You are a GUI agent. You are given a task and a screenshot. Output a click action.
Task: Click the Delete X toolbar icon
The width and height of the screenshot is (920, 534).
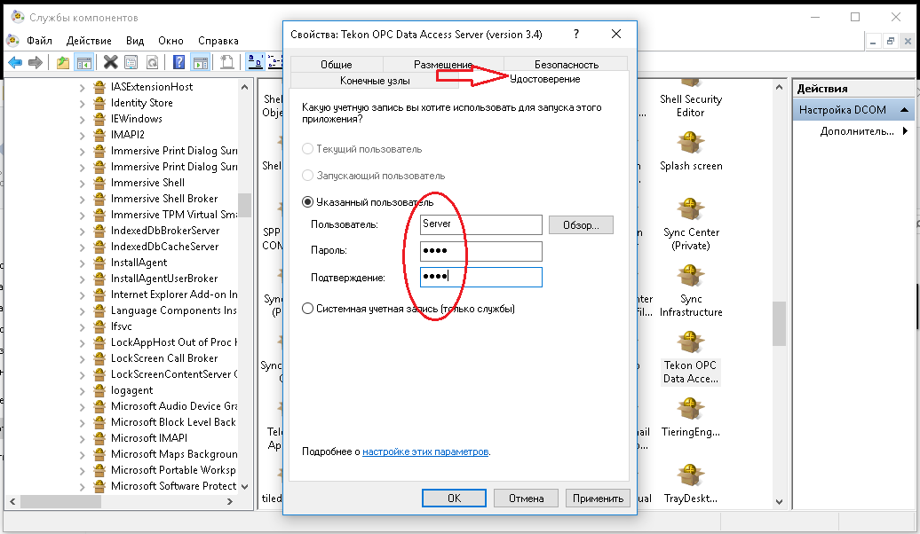[110, 62]
